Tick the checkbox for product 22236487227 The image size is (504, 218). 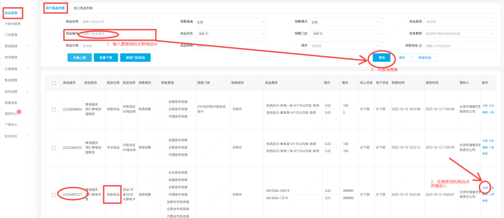point(54,194)
